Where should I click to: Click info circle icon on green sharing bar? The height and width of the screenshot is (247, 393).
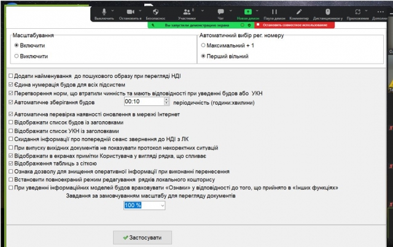(x=243, y=25)
